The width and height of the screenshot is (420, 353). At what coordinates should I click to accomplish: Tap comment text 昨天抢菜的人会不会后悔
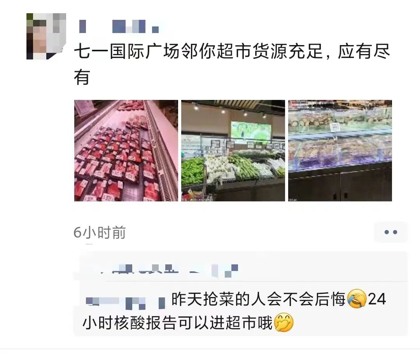259,299
